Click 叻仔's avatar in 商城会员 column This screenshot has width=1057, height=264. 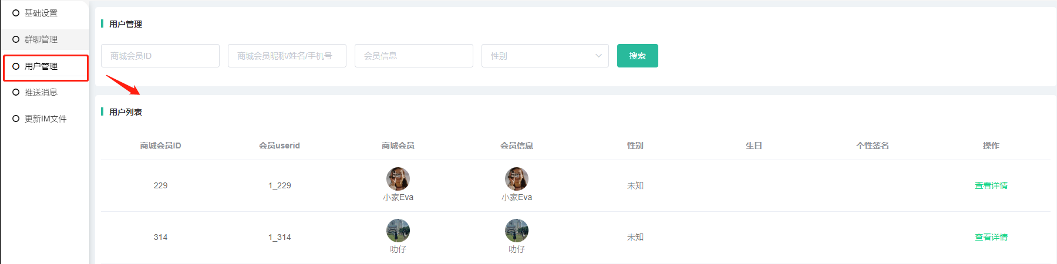(x=398, y=231)
